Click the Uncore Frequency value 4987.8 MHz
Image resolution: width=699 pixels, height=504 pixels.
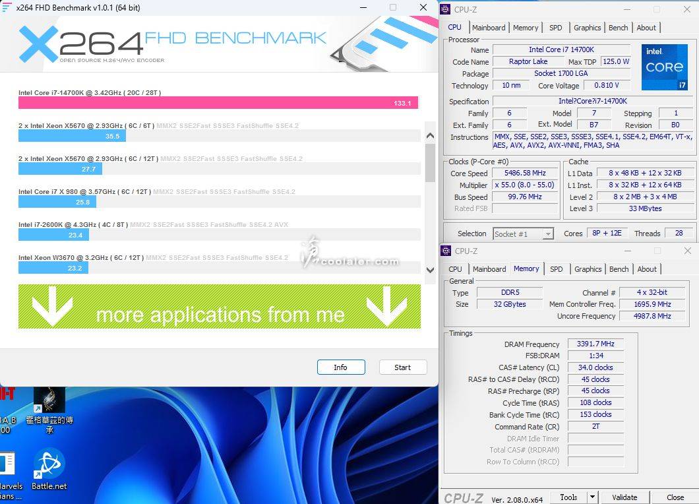(x=652, y=316)
